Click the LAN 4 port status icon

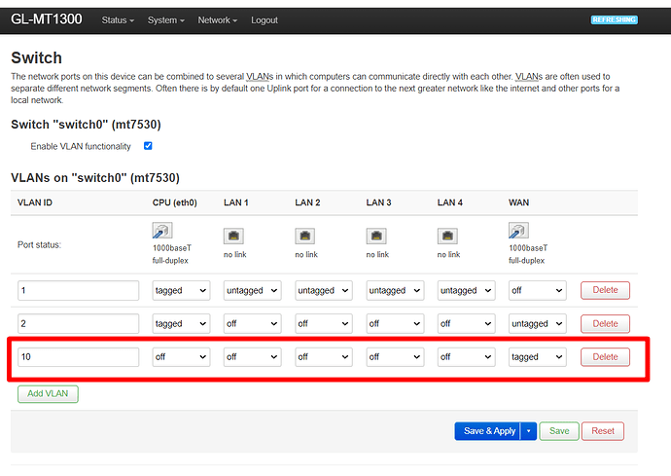pyautogui.click(x=446, y=236)
